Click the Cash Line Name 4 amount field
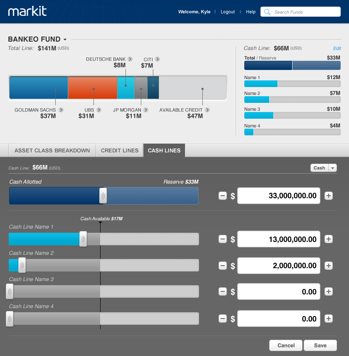 coord(278,319)
